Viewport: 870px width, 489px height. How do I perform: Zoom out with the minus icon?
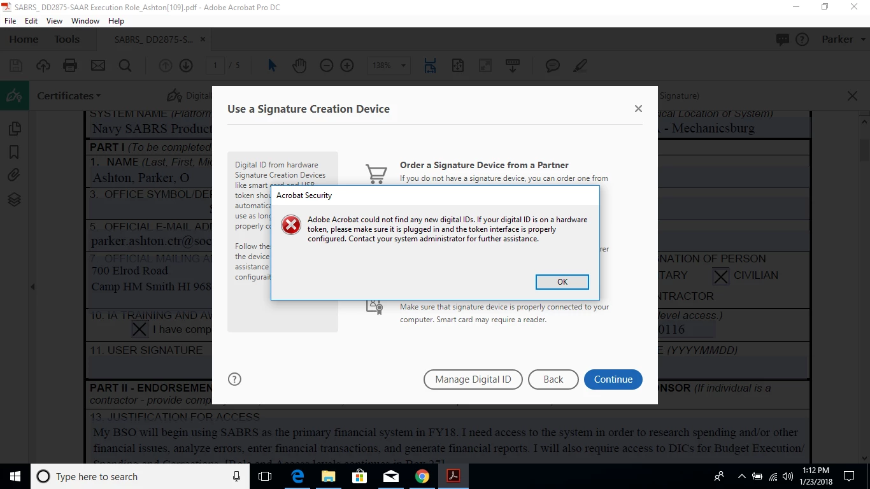(x=326, y=66)
